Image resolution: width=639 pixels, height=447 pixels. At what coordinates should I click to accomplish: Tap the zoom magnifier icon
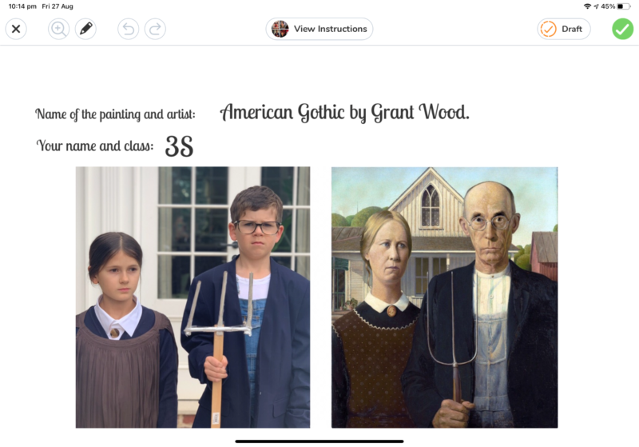point(58,29)
